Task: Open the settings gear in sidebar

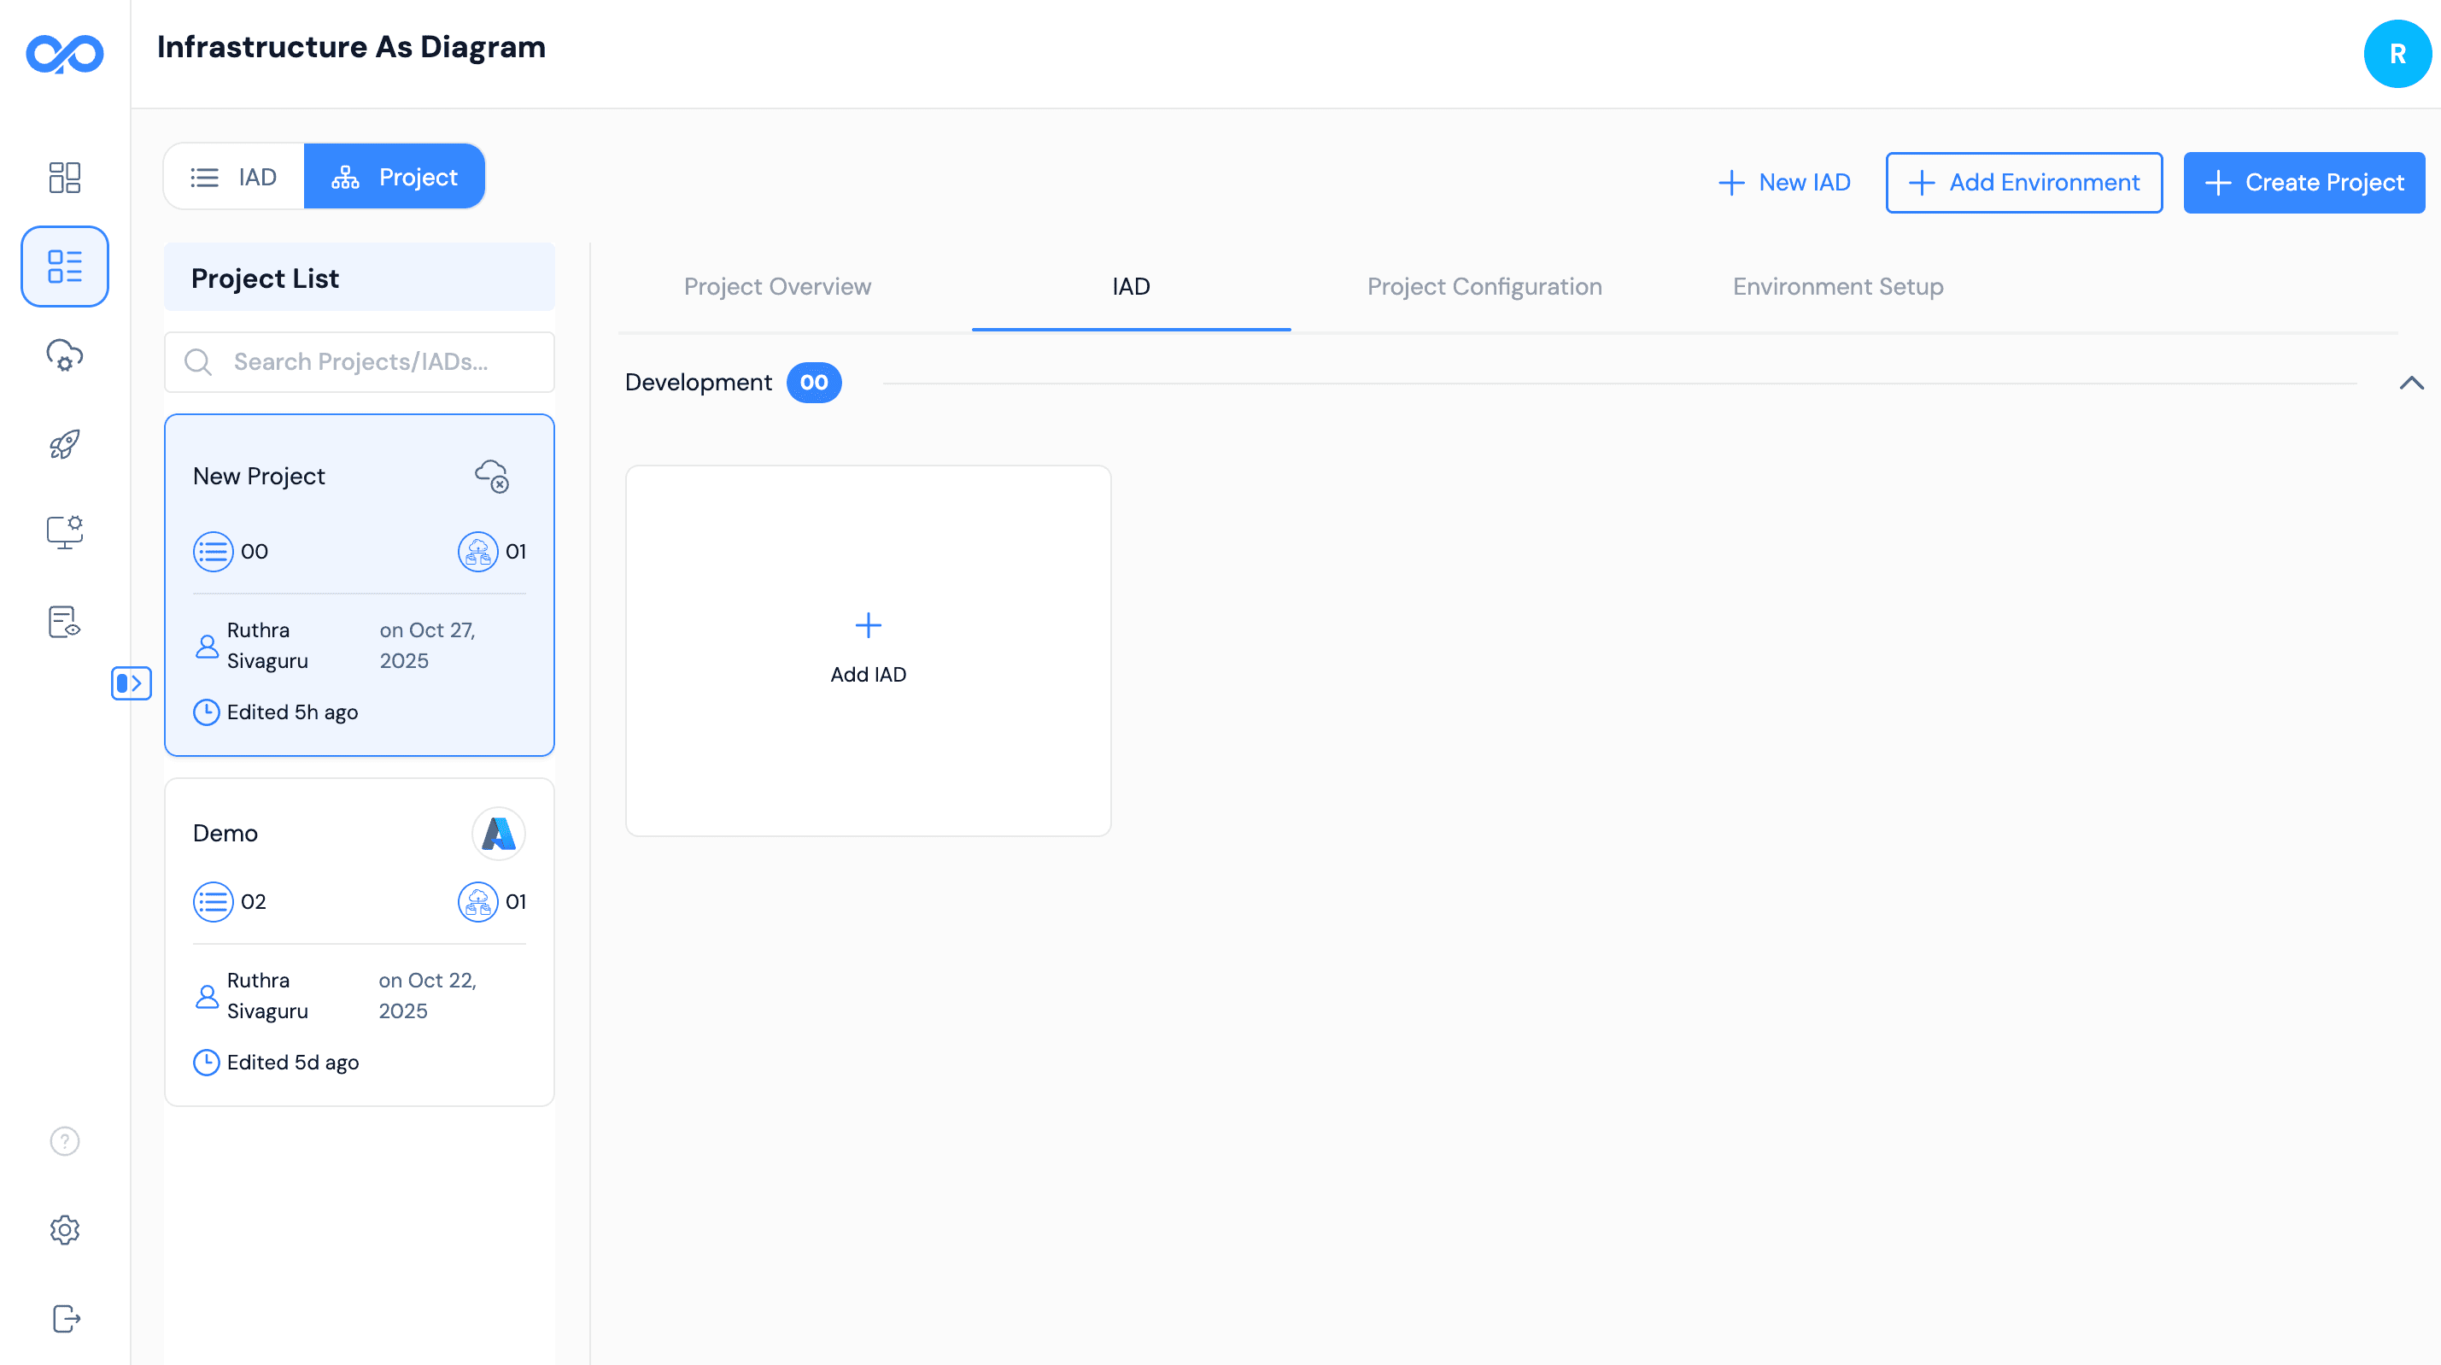Action: (x=63, y=1229)
